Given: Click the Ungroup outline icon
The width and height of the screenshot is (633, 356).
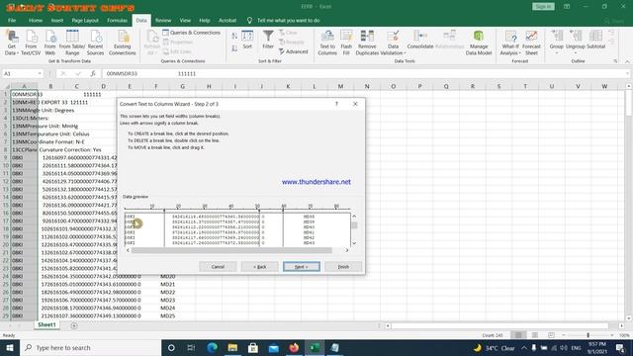Looking at the screenshot, I should [x=576, y=42].
